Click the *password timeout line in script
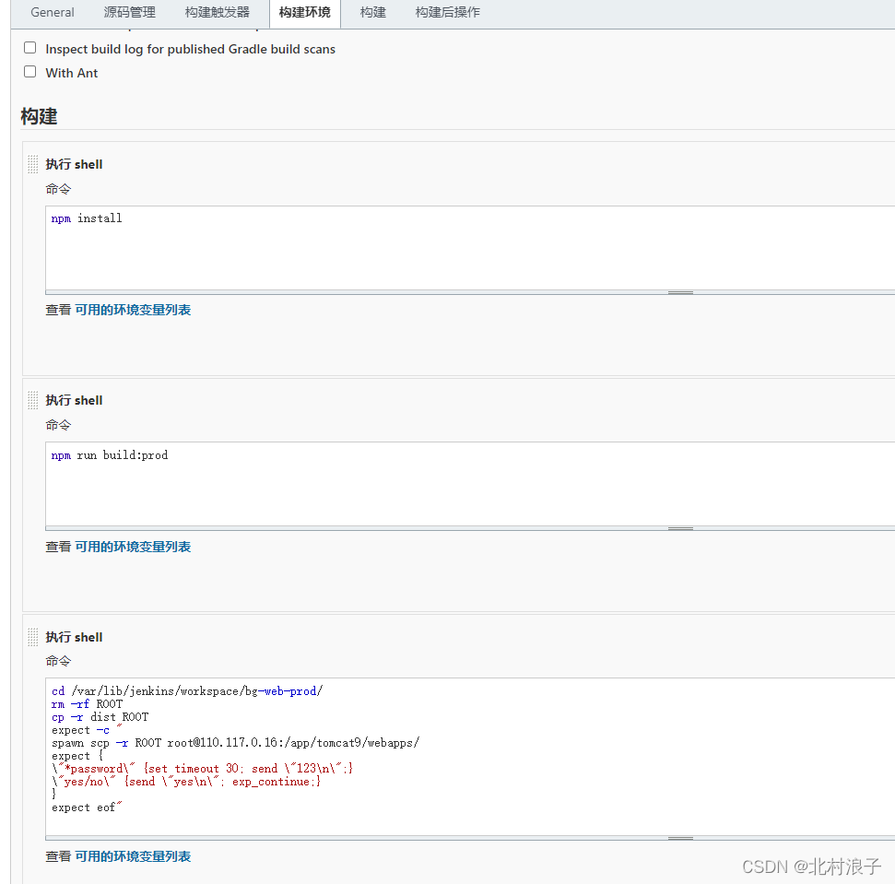 coord(203,769)
